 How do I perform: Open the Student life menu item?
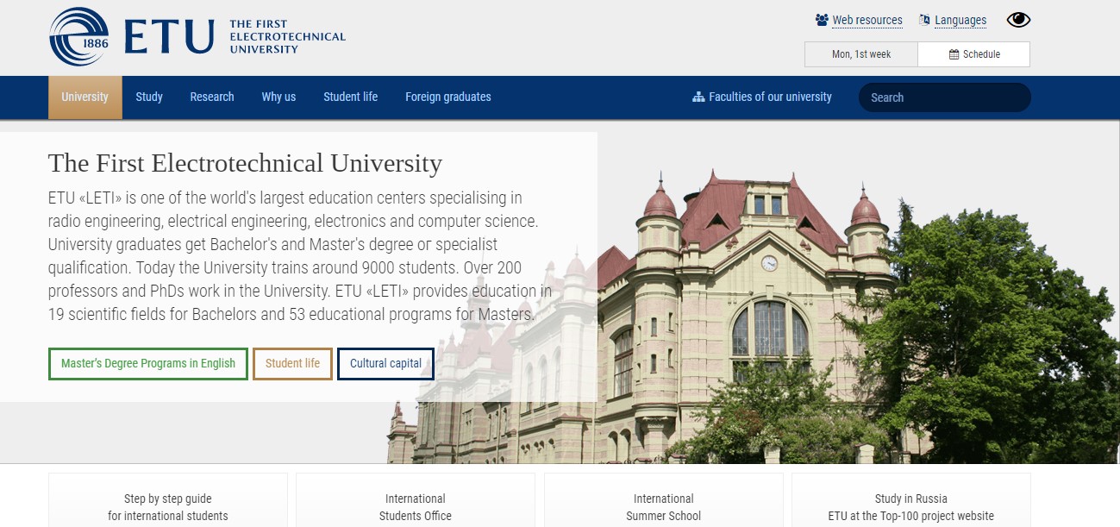pos(351,97)
